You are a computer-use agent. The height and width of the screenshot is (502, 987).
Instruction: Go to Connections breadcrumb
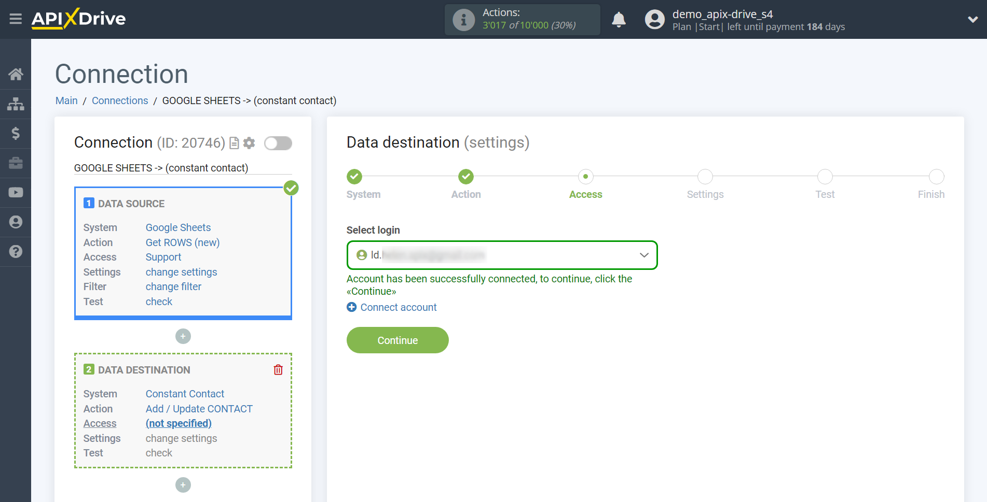click(120, 101)
